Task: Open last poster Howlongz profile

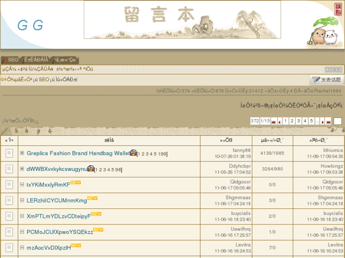Action: coord(332,166)
